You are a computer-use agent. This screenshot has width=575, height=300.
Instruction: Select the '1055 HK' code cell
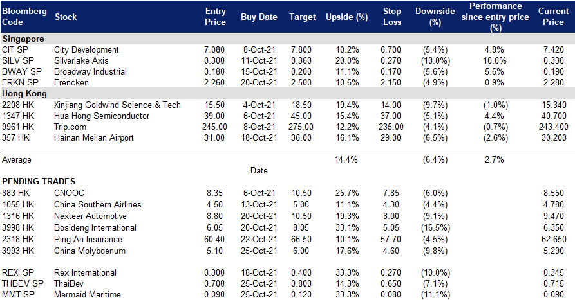(18, 204)
